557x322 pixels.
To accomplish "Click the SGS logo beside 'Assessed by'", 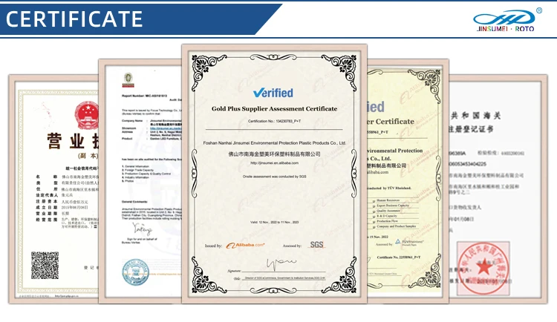I will [316, 245].
